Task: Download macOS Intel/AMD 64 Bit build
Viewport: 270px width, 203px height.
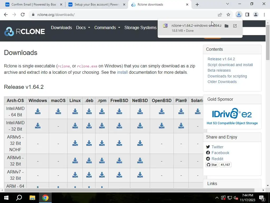Action: coord(58,112)
